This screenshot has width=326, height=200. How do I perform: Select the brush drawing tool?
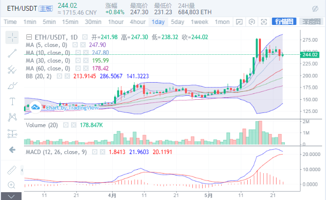pos(12,86)
